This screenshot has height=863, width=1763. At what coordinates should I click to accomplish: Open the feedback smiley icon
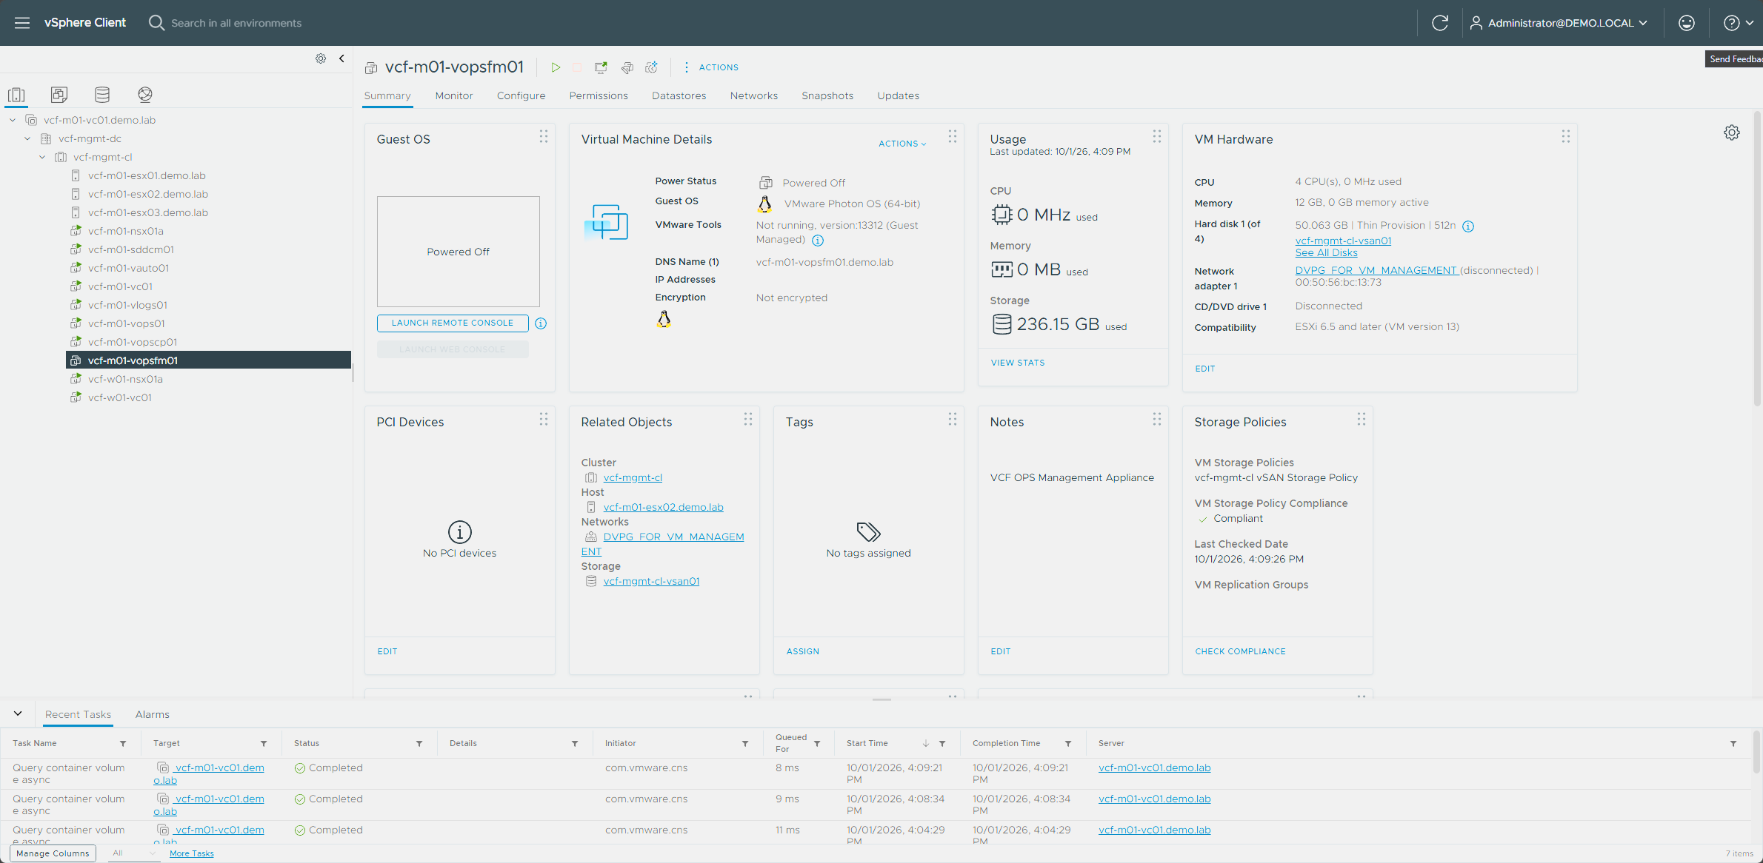[x=1687, y=23]
